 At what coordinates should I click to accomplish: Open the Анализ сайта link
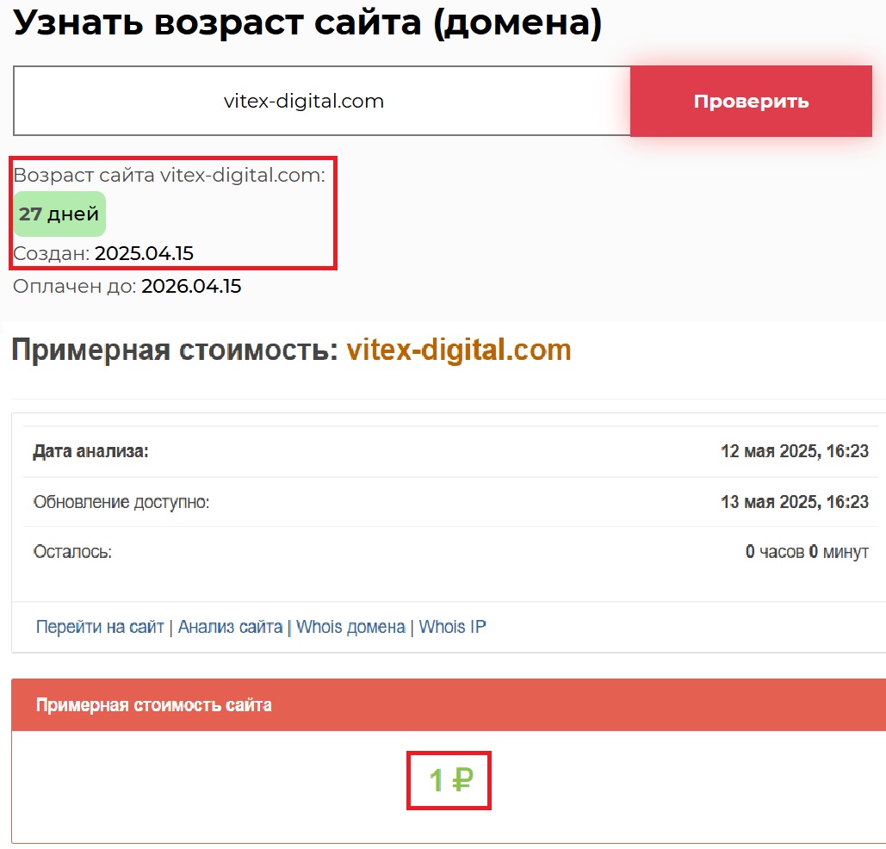click(230, 627)
